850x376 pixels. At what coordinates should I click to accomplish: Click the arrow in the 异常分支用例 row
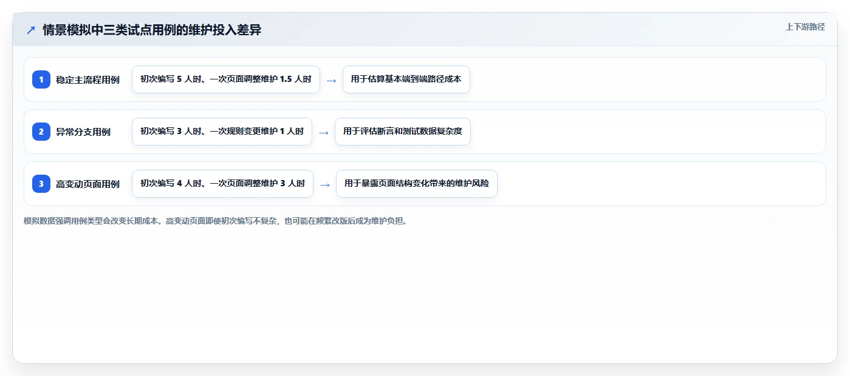coord(324,132)
